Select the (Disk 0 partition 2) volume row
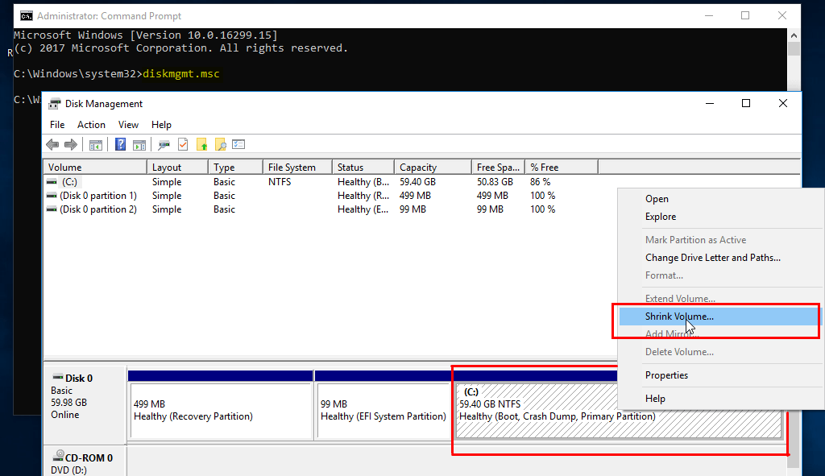 pos(97,209)
